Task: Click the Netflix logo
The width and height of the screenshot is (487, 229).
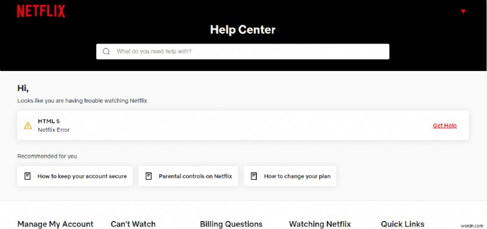Action: (x=41, y=11)
